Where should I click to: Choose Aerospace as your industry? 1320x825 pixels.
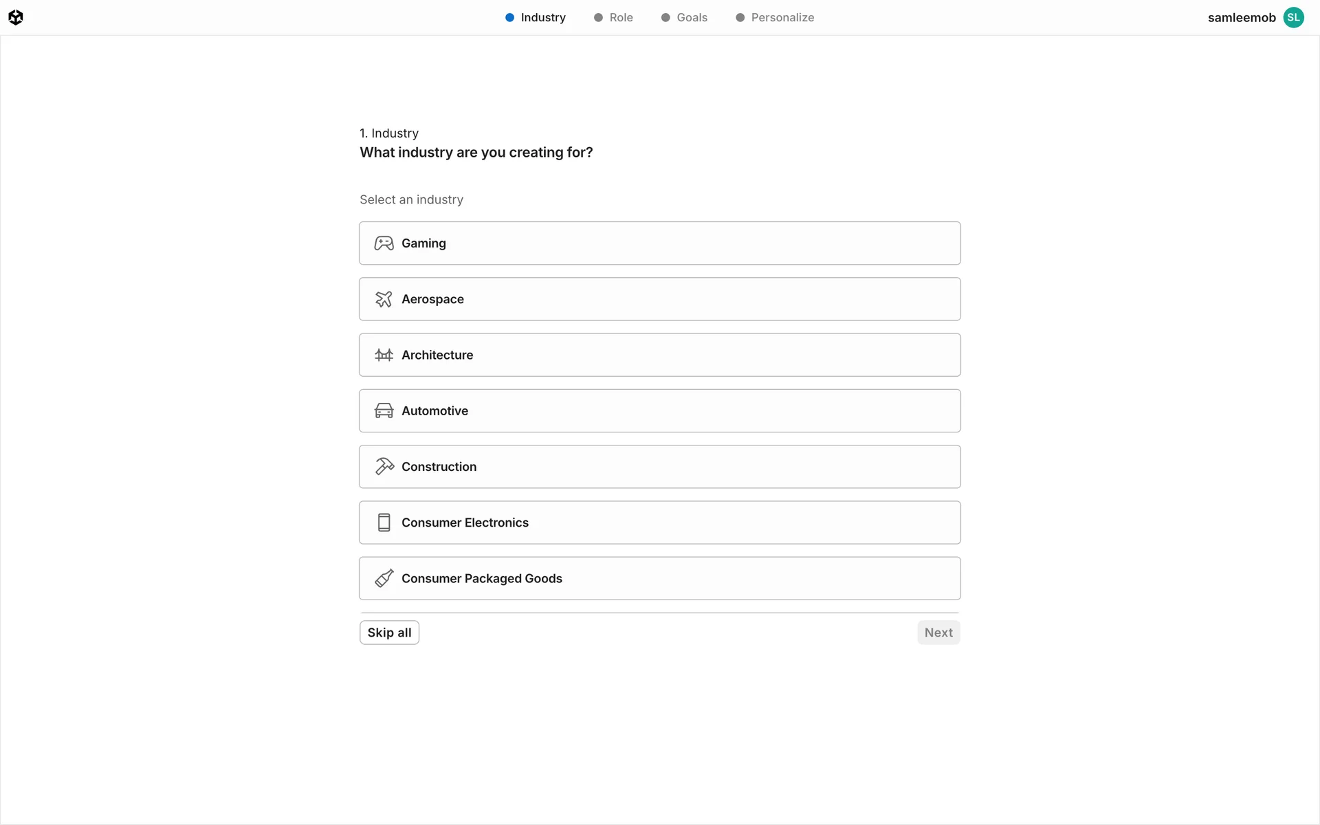(x=659, y=299)
